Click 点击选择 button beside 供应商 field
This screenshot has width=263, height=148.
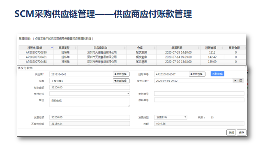click(x=121, y=74)
